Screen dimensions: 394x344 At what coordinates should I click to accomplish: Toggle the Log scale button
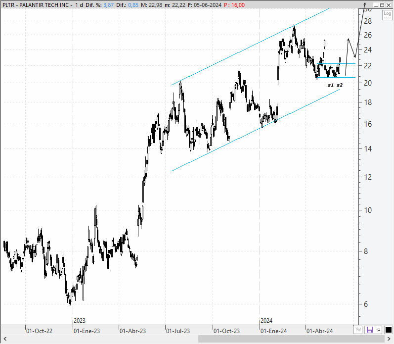click(x=387, y=15)
